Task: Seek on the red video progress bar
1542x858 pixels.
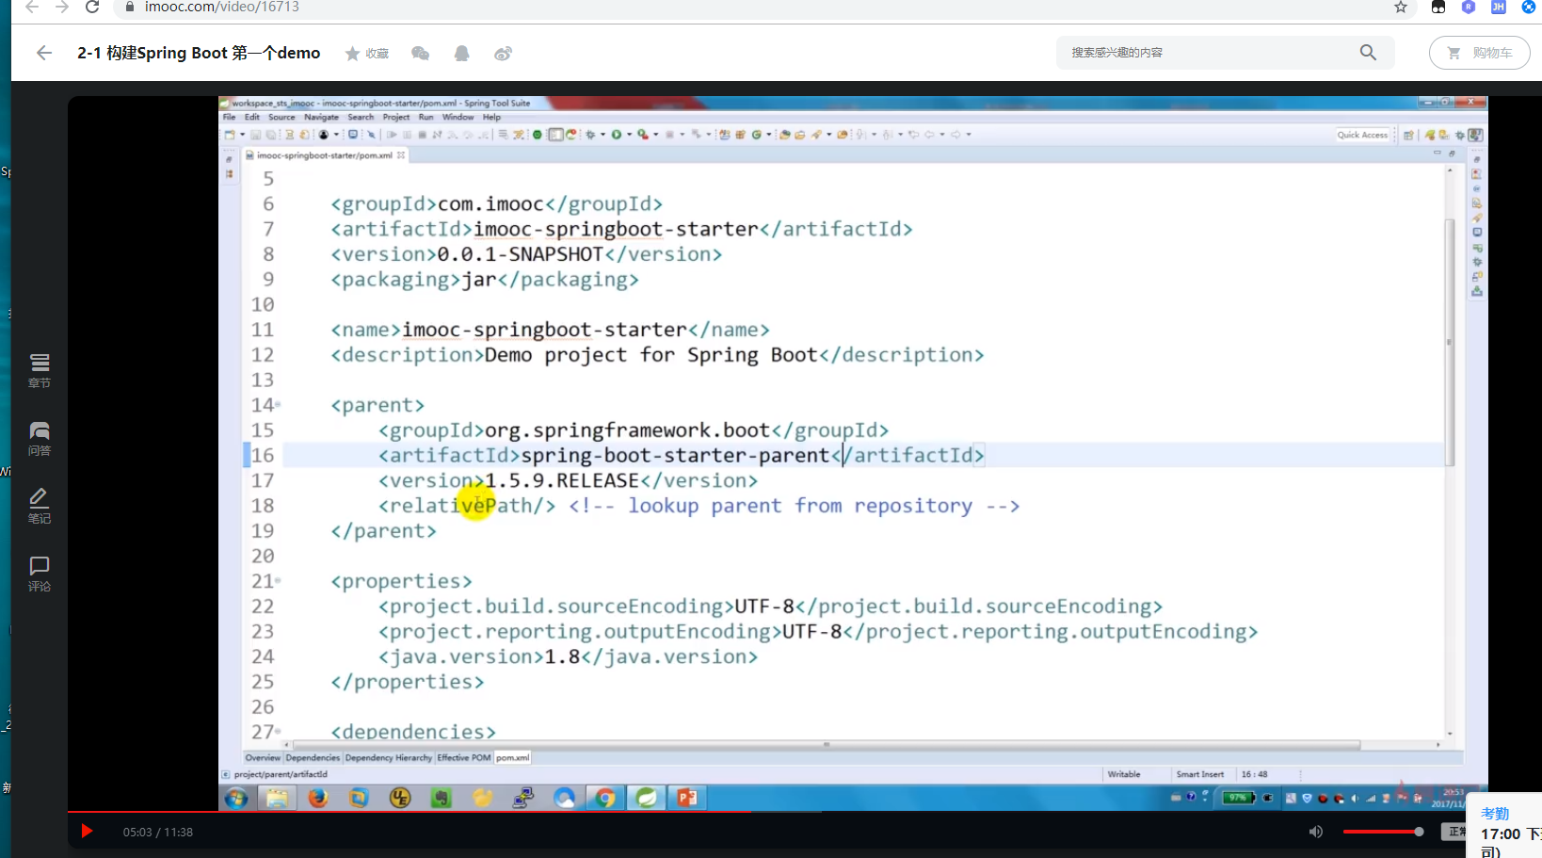Action: (408, 811)
